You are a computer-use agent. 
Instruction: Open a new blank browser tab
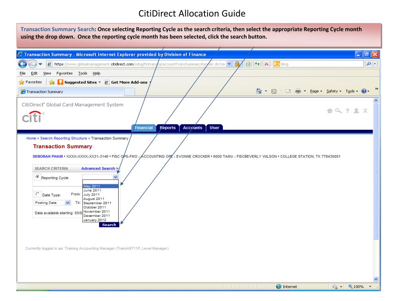(129, 92)
